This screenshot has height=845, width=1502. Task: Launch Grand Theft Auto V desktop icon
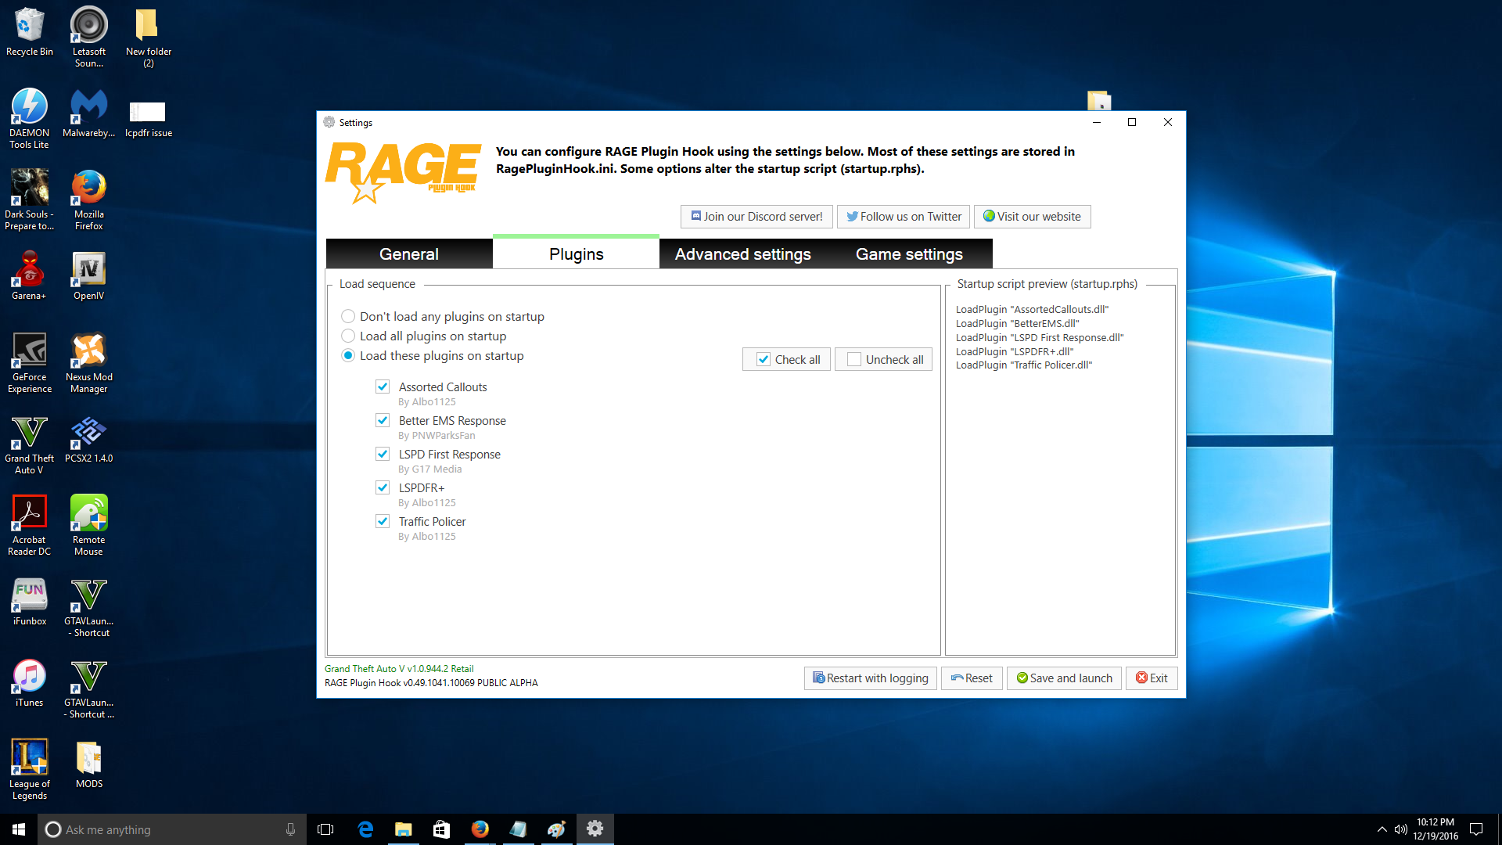coord(29,433)
